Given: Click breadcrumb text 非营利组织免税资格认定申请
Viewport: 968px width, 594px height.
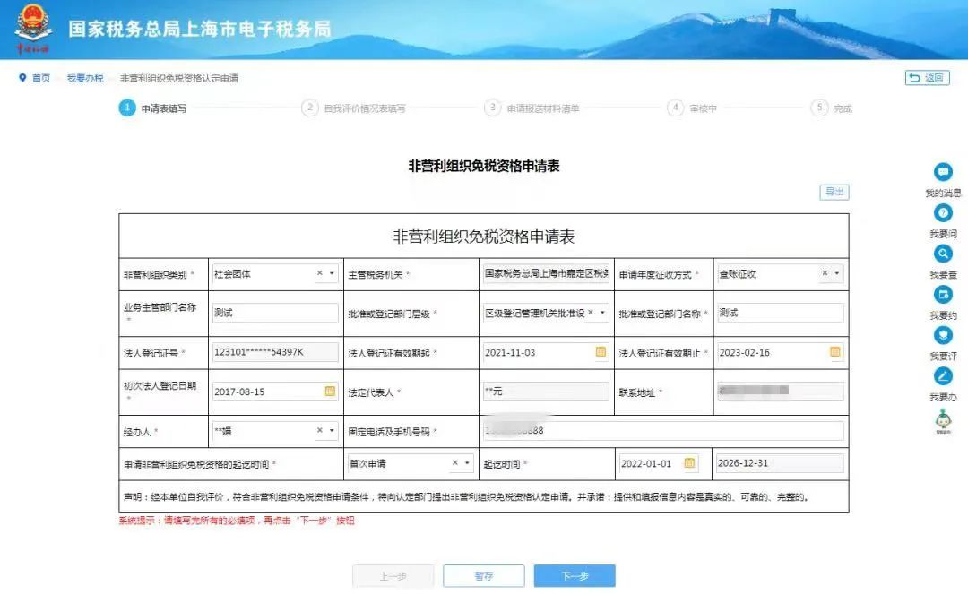Looking at the screenshot, I should (x=179, y=78).
